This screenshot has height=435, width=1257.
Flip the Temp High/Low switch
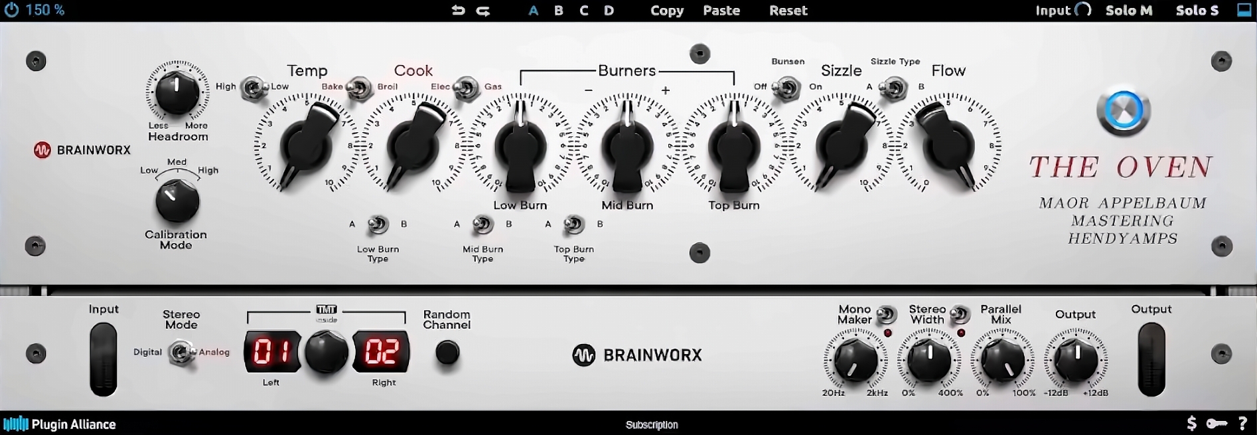tap(254, 87)
